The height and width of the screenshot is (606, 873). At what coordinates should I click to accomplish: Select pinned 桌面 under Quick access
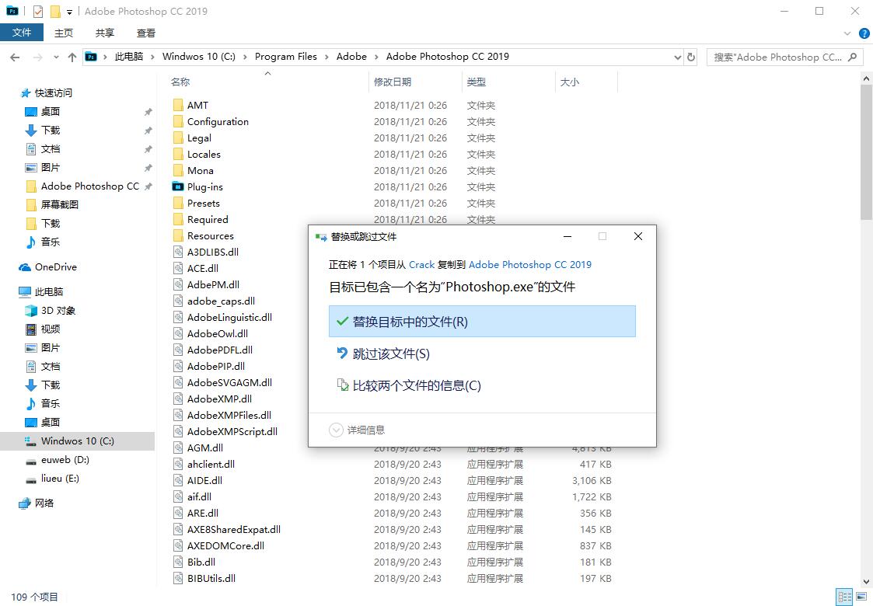click(x=50, y=111)
